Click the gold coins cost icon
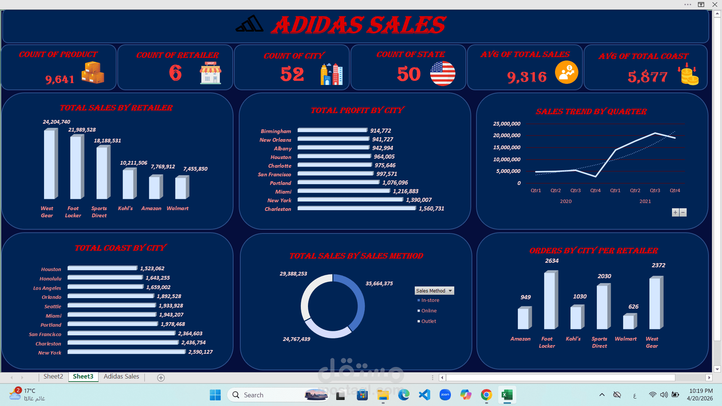722x406 pixels. point(688,74)
